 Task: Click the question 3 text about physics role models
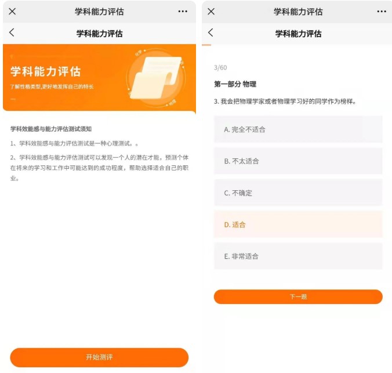(284, 102)
